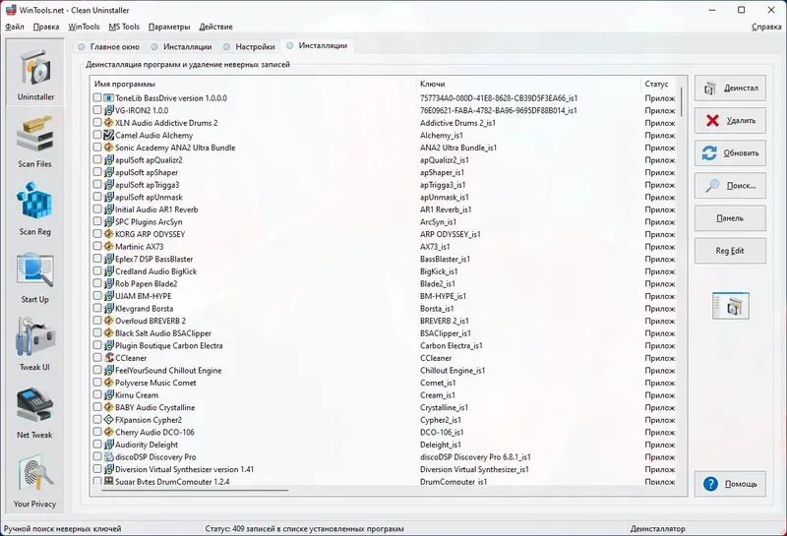This screenshot has width=787, height=536.
Task: Click the uninstaller picture icon below Reg Edit
Action: click(x=730, y=306)
